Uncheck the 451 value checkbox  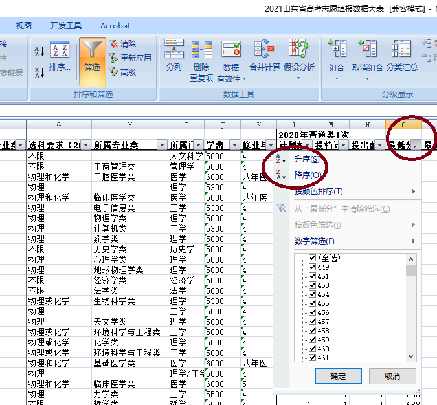[312, 276]
